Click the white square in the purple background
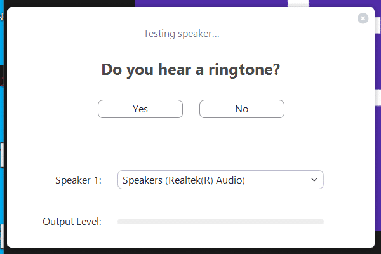 click(x=297, y=3)
